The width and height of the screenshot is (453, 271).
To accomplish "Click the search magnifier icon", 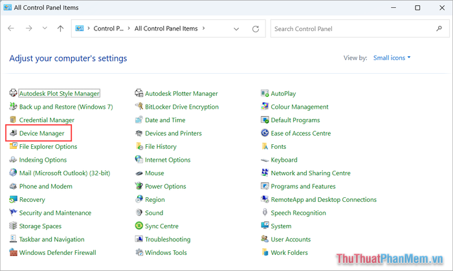I will [439, 28].
